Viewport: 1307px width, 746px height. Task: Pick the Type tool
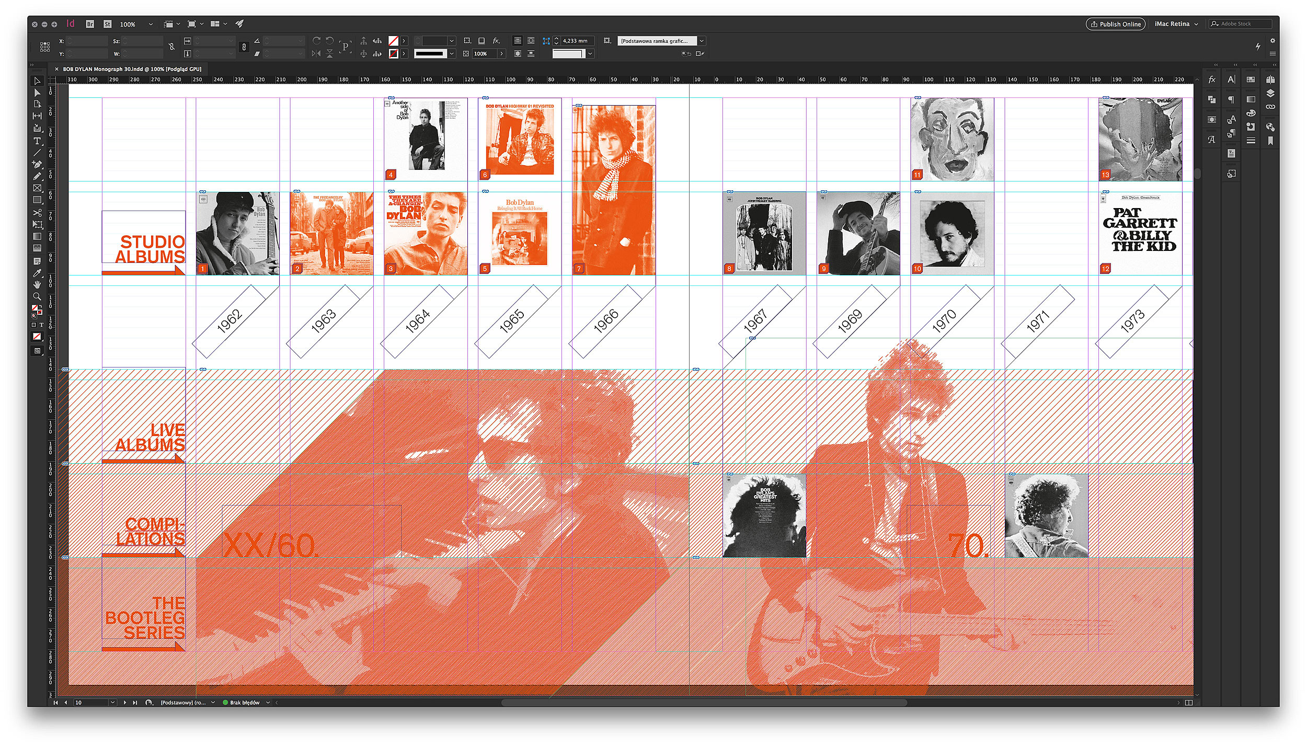[37, 141]
